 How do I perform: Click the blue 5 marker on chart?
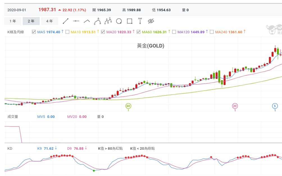pyautogui.click(x=275, y=106)
